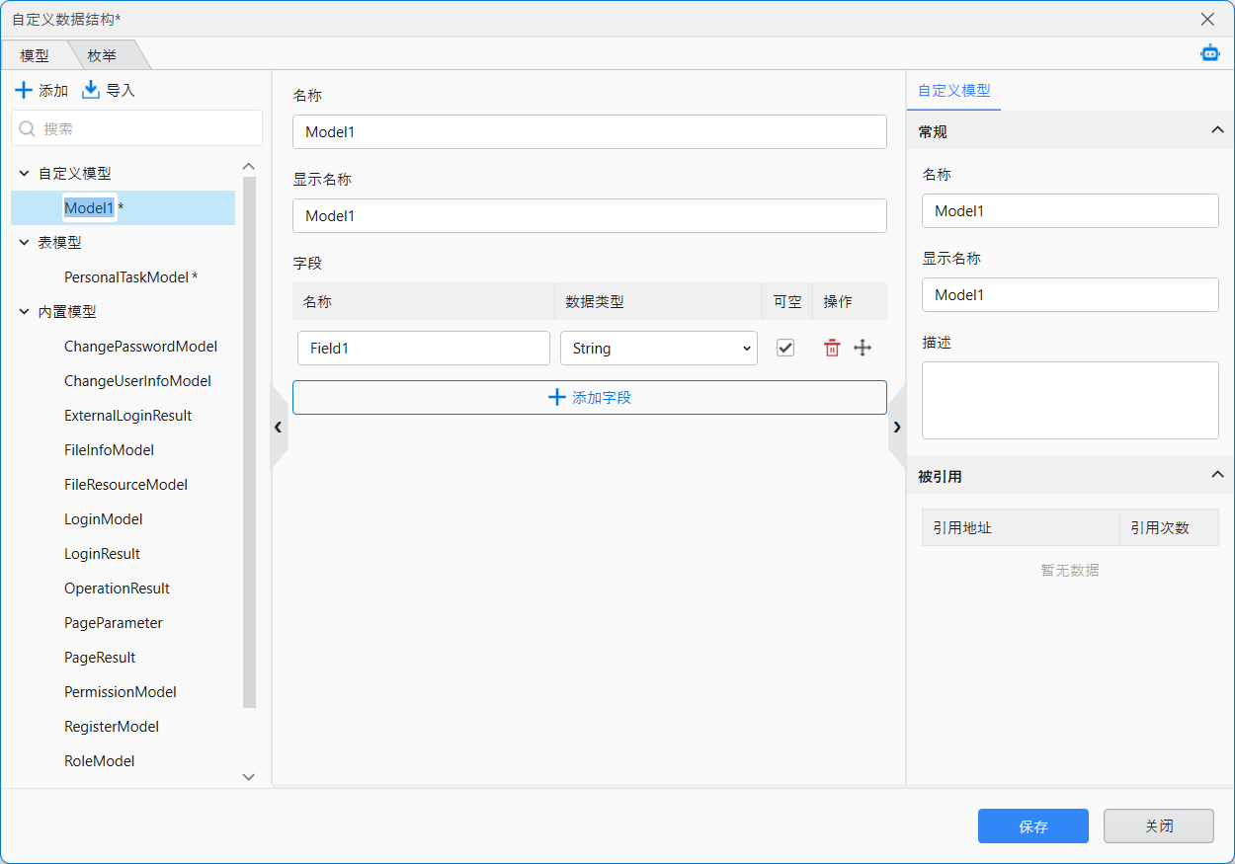
Task: Click the search magnifier icon
Action: point(28,128)
